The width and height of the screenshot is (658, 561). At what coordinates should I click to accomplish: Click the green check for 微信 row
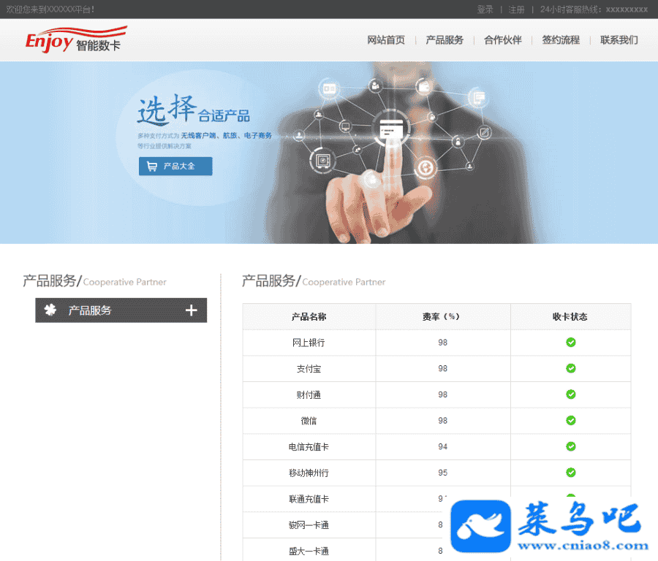point(571,420)
